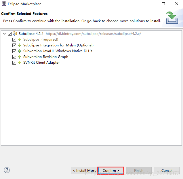Uncheck the Subclipse 4.2.4 parent checkbox
Screen dimensions: 183x179
tap(9, 34)
